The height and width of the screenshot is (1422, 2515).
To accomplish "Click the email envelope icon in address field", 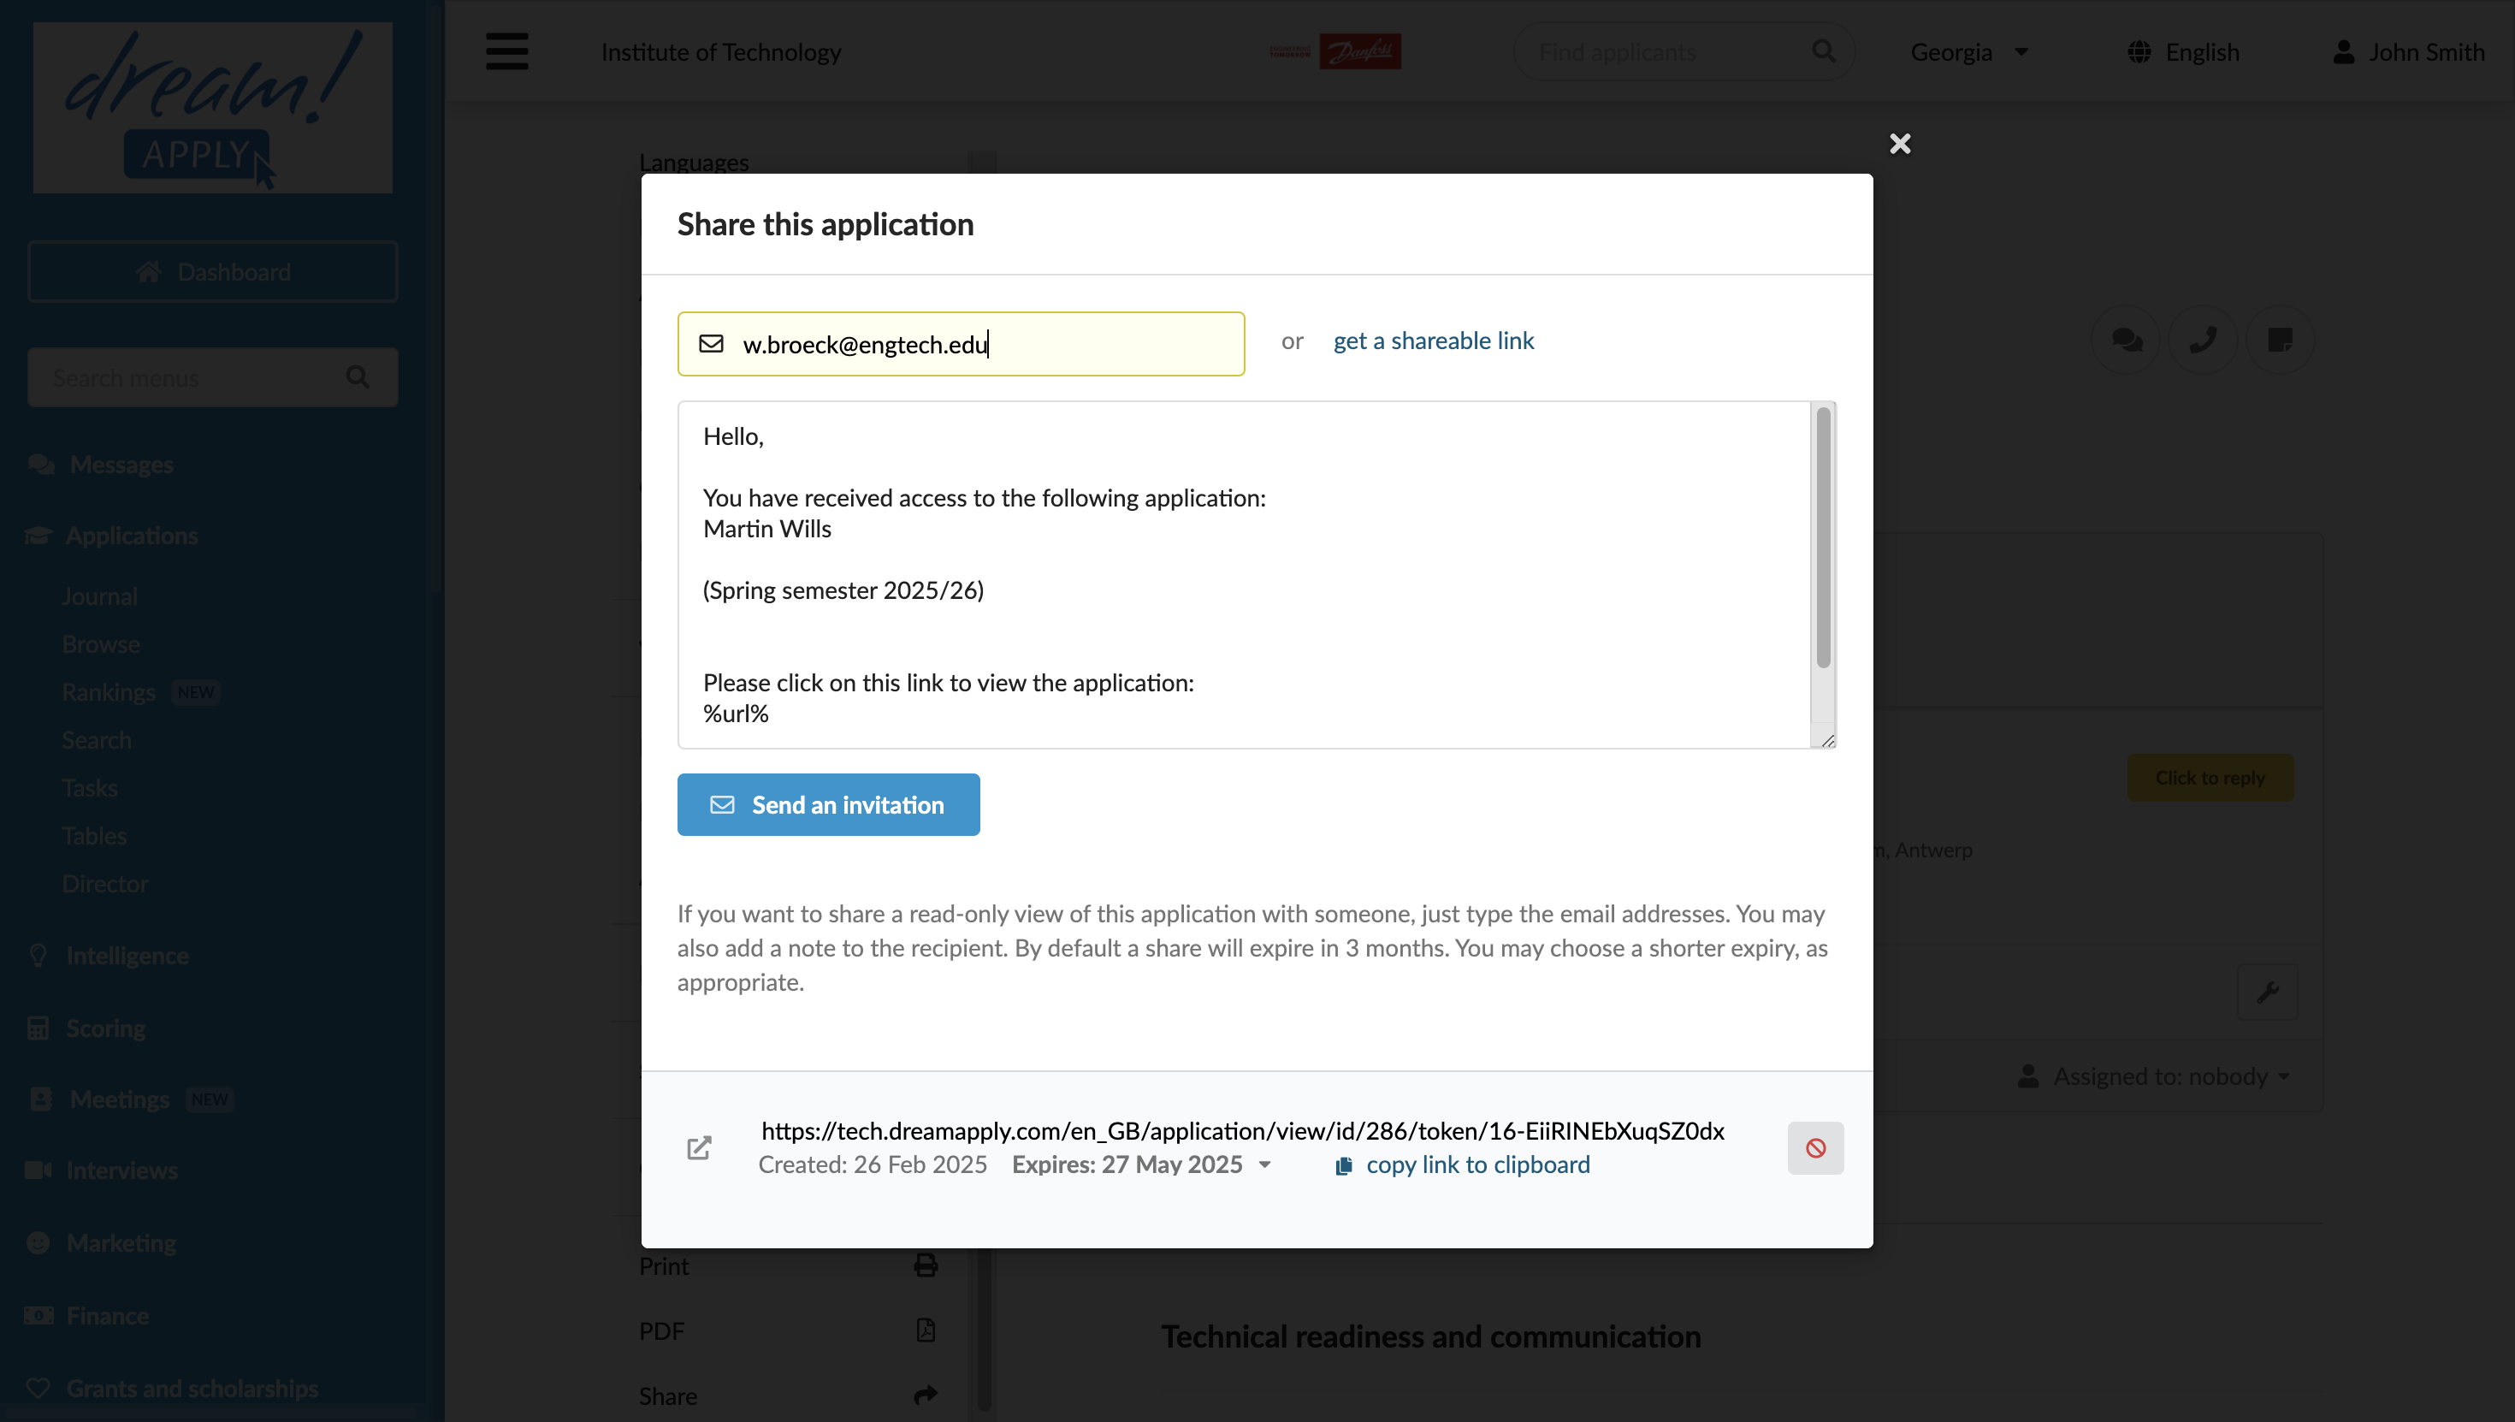I will (711, 344).
